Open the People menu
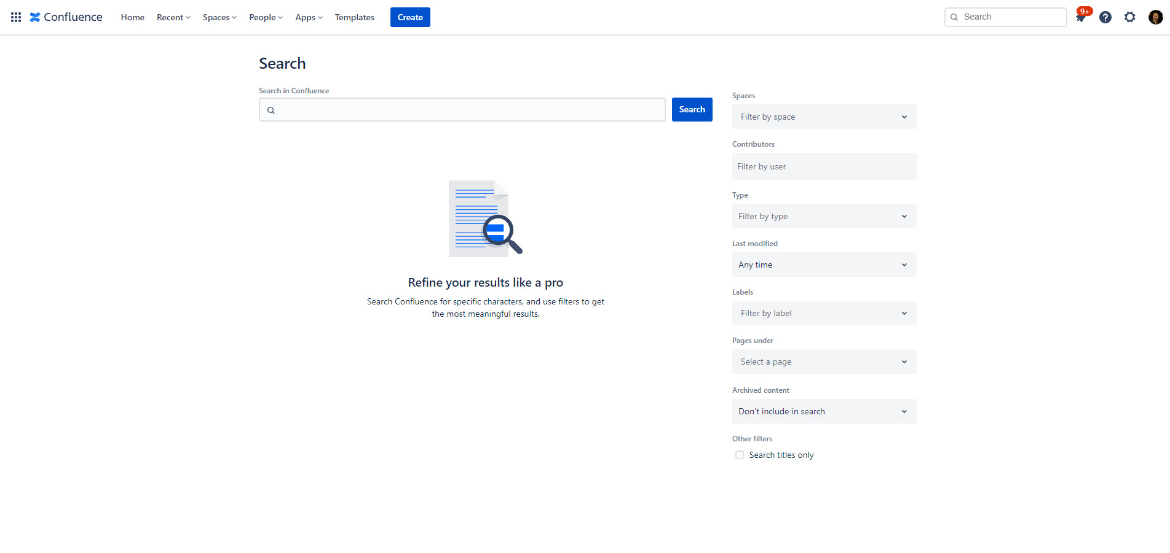This screenshot has height=553, width=1170. click(266, 17)
